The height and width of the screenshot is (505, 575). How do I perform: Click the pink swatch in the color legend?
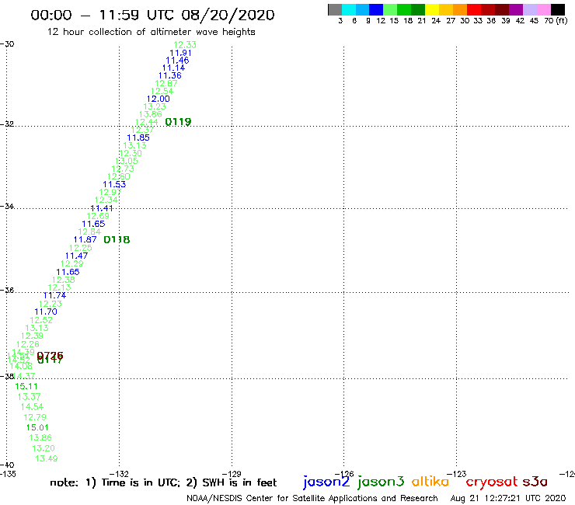543,9
